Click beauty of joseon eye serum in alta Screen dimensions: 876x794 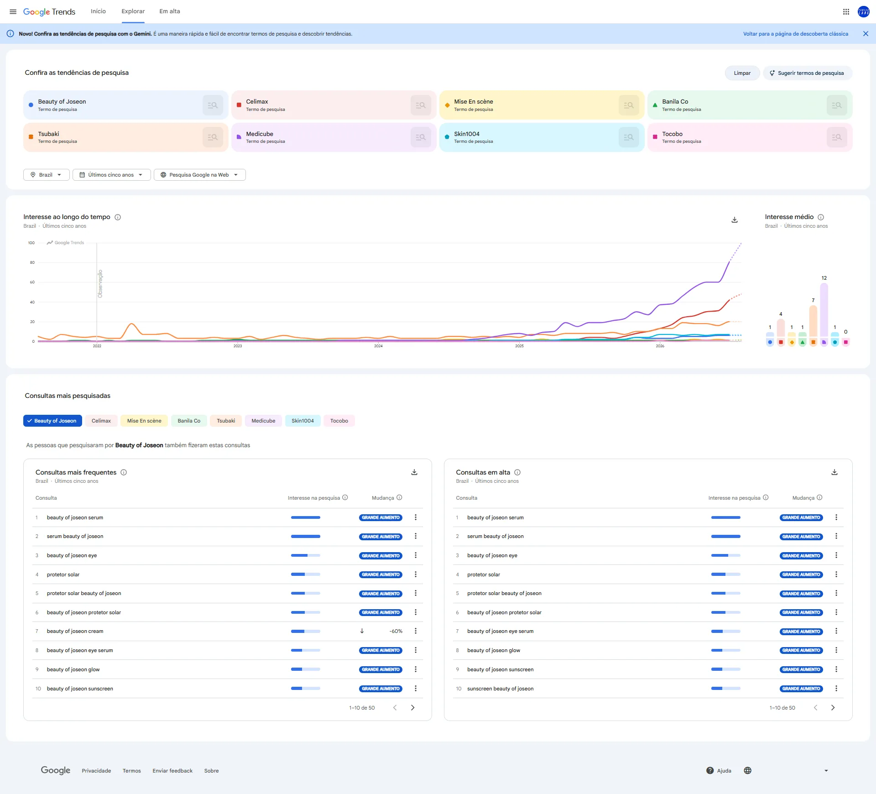pyautogui.click(x=500, y=631)
